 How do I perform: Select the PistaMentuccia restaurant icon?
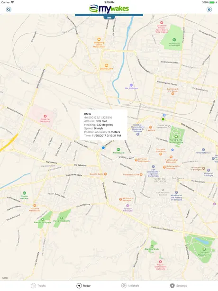pyautogui.click(x=141, y=174)
